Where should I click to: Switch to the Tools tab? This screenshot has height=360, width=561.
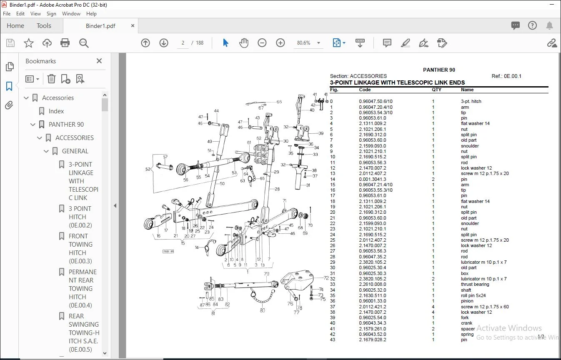(x=44, y=26)
